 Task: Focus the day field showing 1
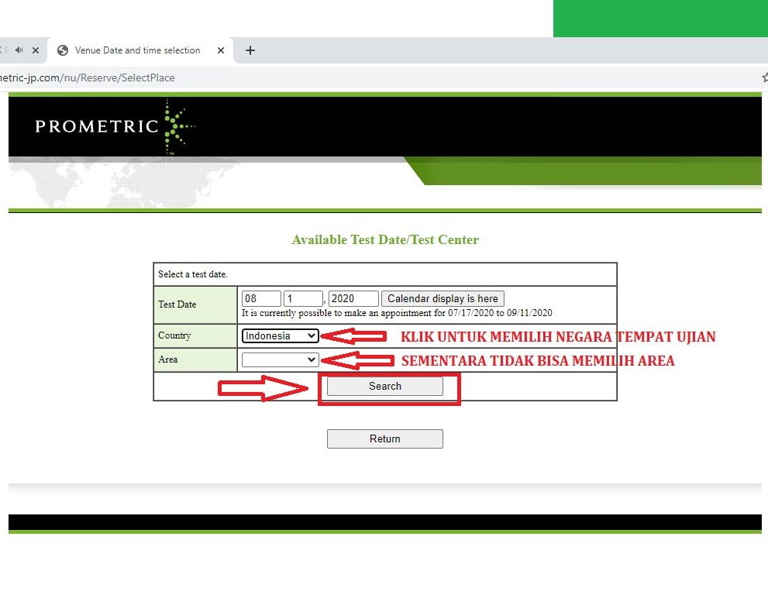(303, 299)
